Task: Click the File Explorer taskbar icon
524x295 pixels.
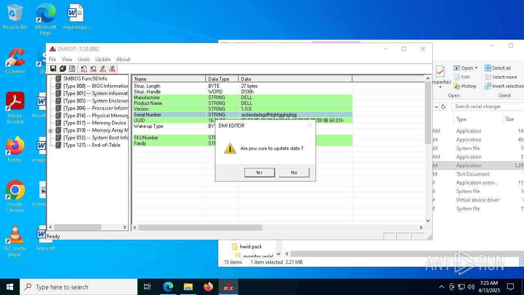Action: tap(188, 287)
